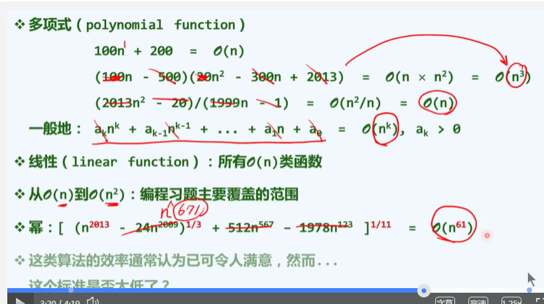This screenshot has height=304, width=544.
Task: Click the expression O(n × n²)
Action: 419,77
